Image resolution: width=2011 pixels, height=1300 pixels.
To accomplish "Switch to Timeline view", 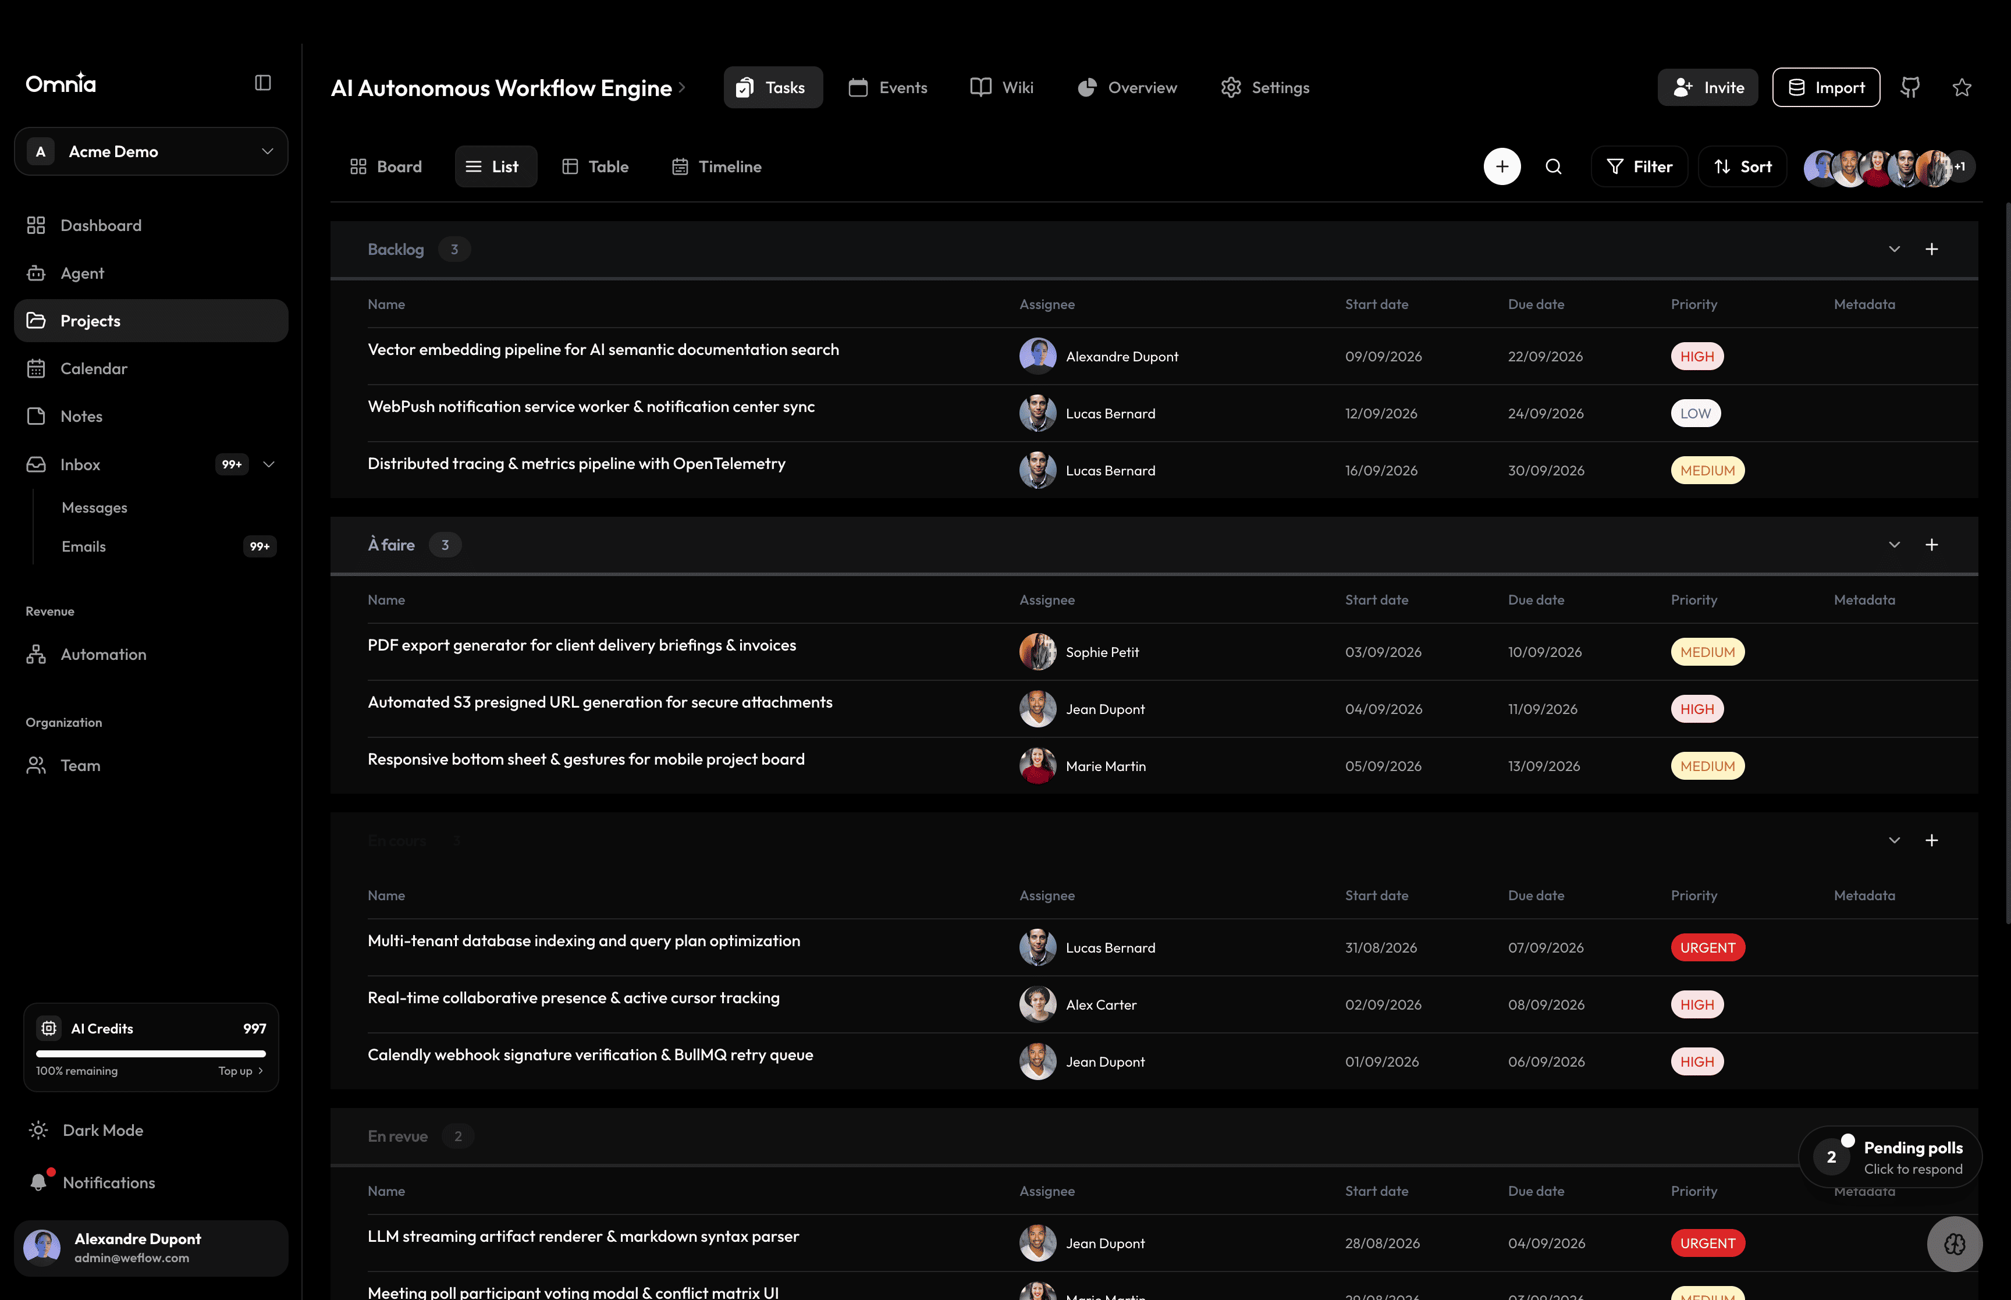I will point(716,166).
